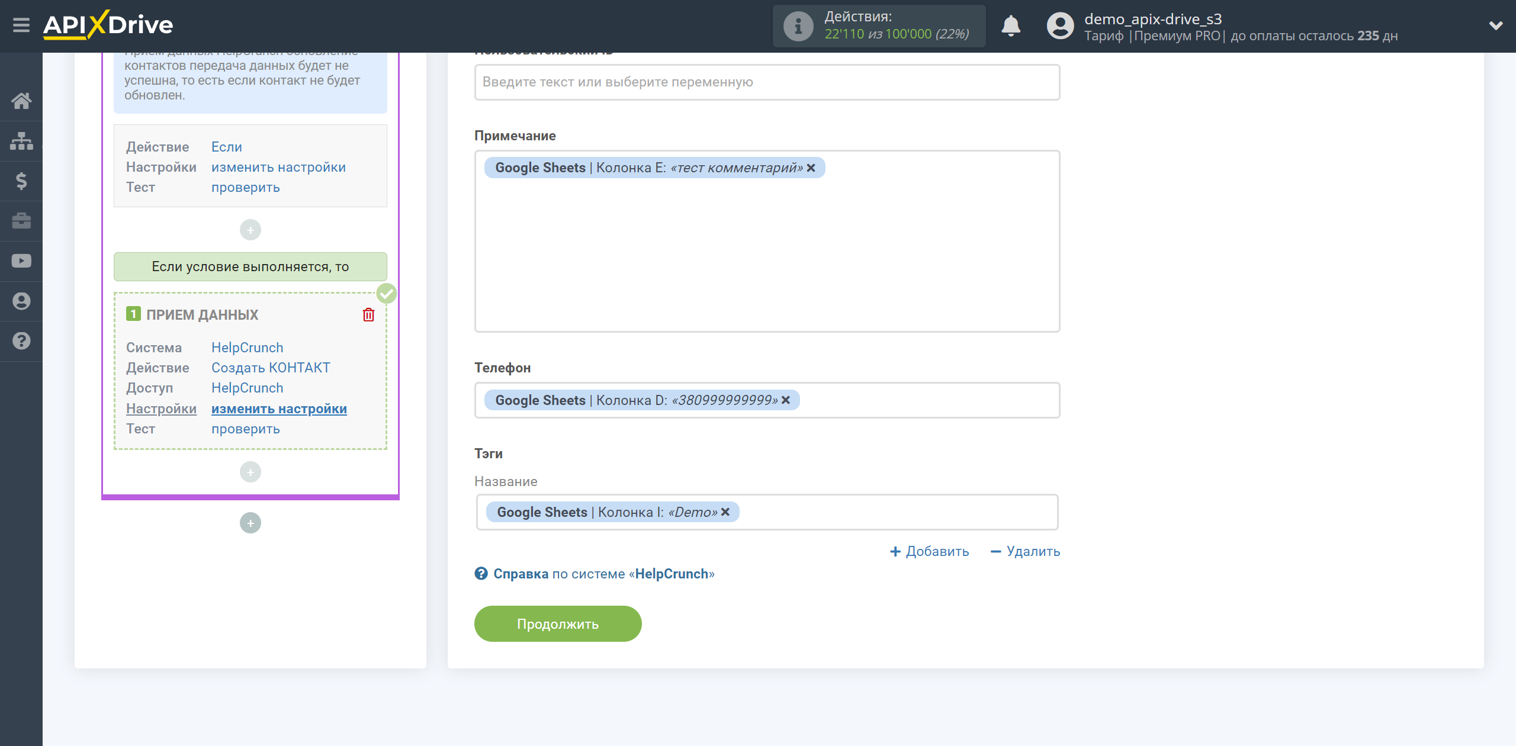Remove the Колонка I Demo chip
Screen dimensions: 1516x746
tap(725, 512)
